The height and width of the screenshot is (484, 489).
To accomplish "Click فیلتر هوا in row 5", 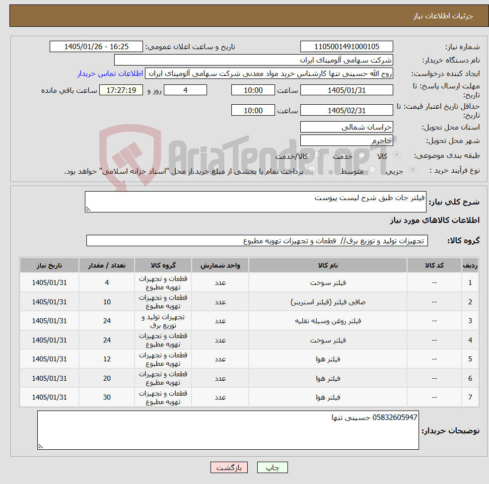I will pos(328,359).
